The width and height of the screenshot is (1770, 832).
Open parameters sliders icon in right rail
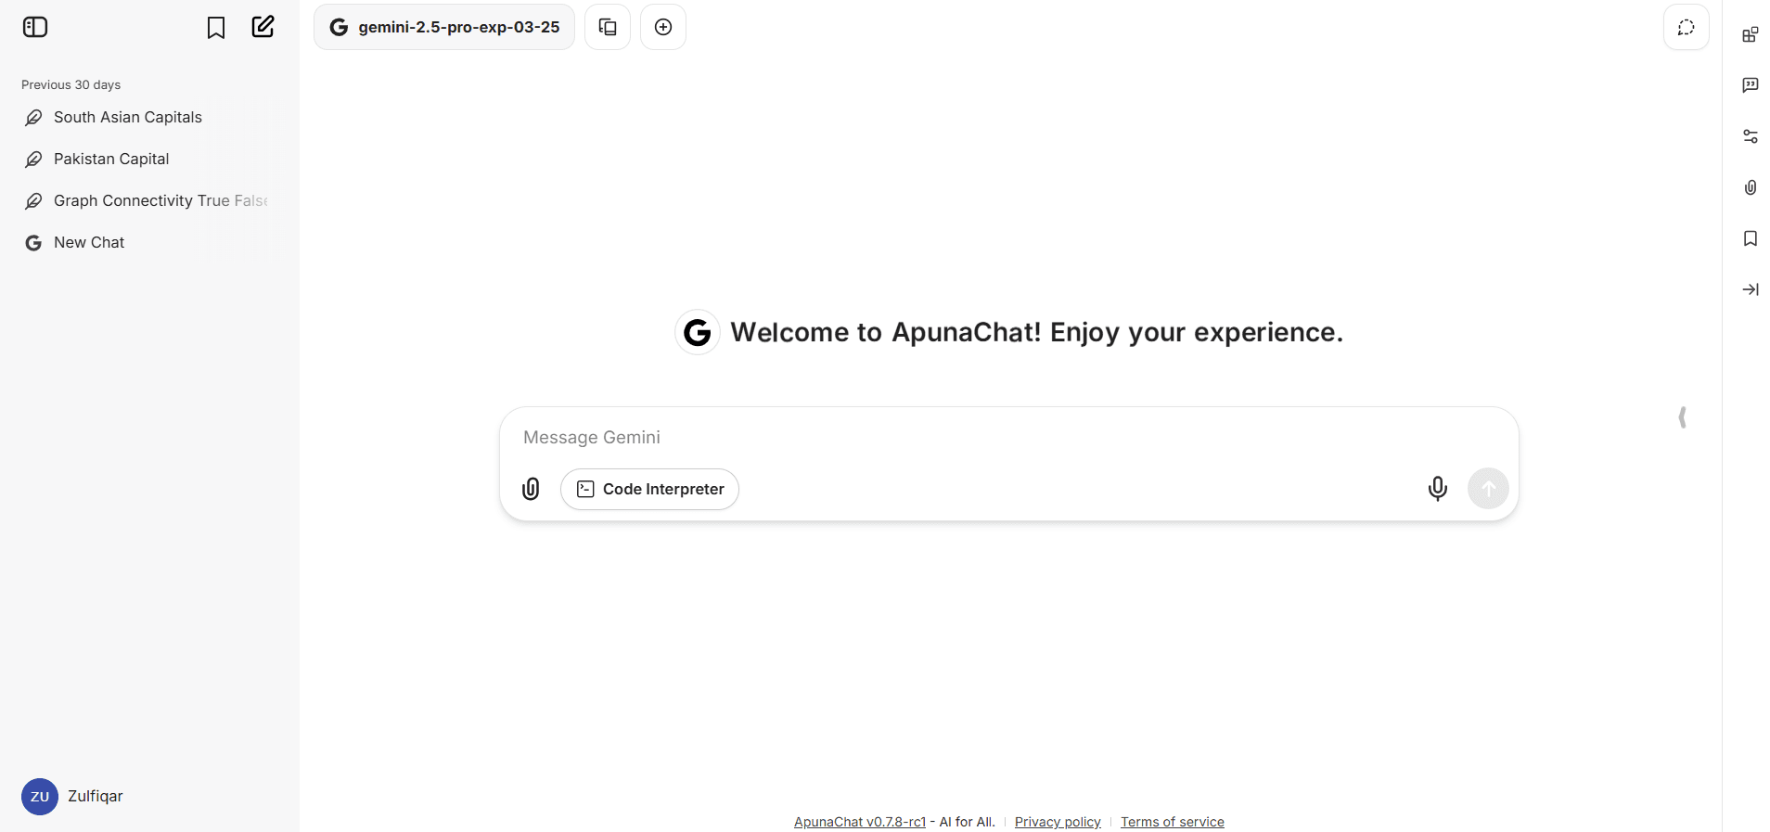1751,136
